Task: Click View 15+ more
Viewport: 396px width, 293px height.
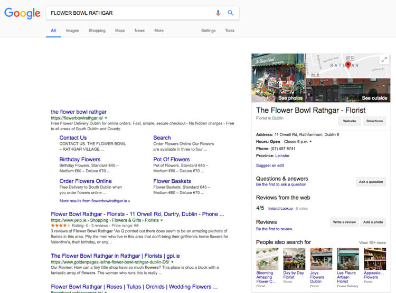Action: 372,242
